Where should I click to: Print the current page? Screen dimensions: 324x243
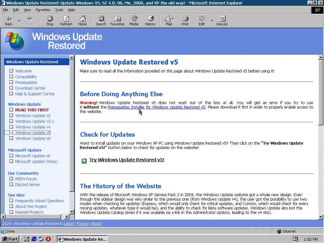(x=185, y=21)
